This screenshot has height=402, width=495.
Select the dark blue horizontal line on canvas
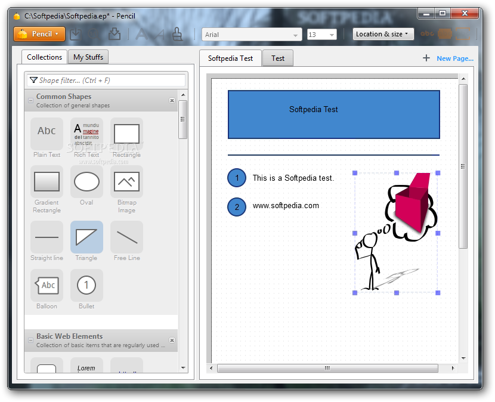pos(334,155)
